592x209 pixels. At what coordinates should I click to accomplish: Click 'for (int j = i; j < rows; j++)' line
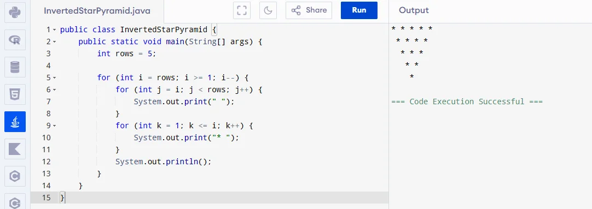(x=189, y=89)
